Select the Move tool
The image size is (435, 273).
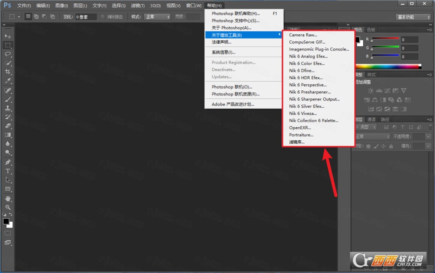pyautogui.click(x=8, y=36)
